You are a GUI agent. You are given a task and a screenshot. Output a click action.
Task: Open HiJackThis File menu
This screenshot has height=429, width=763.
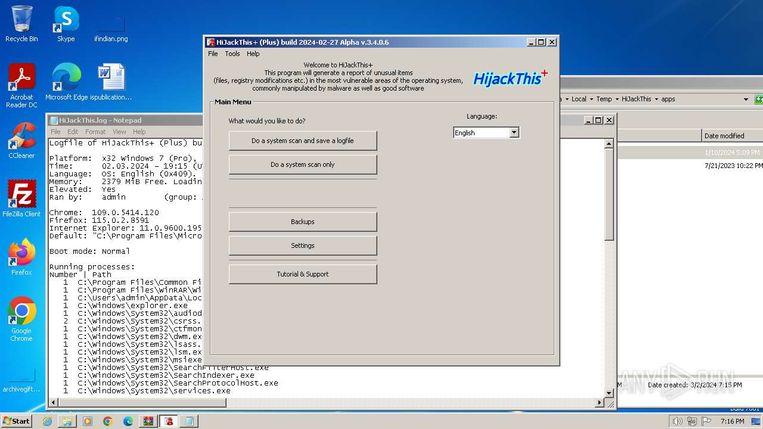(x=213, y=54)
